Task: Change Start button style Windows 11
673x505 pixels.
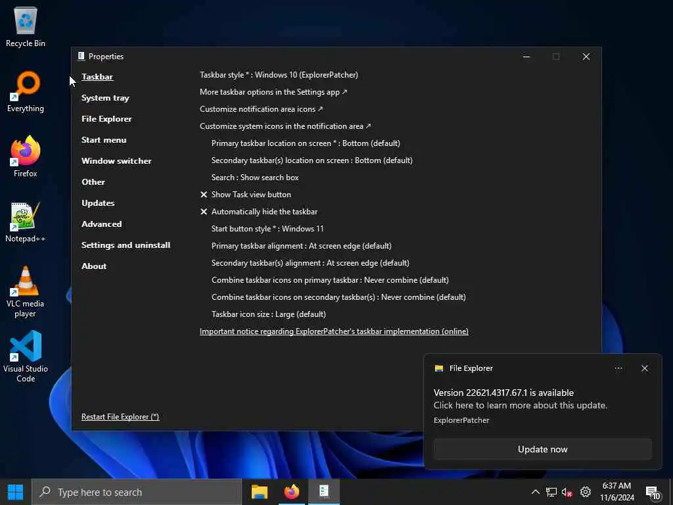Action: click(267, 229)
